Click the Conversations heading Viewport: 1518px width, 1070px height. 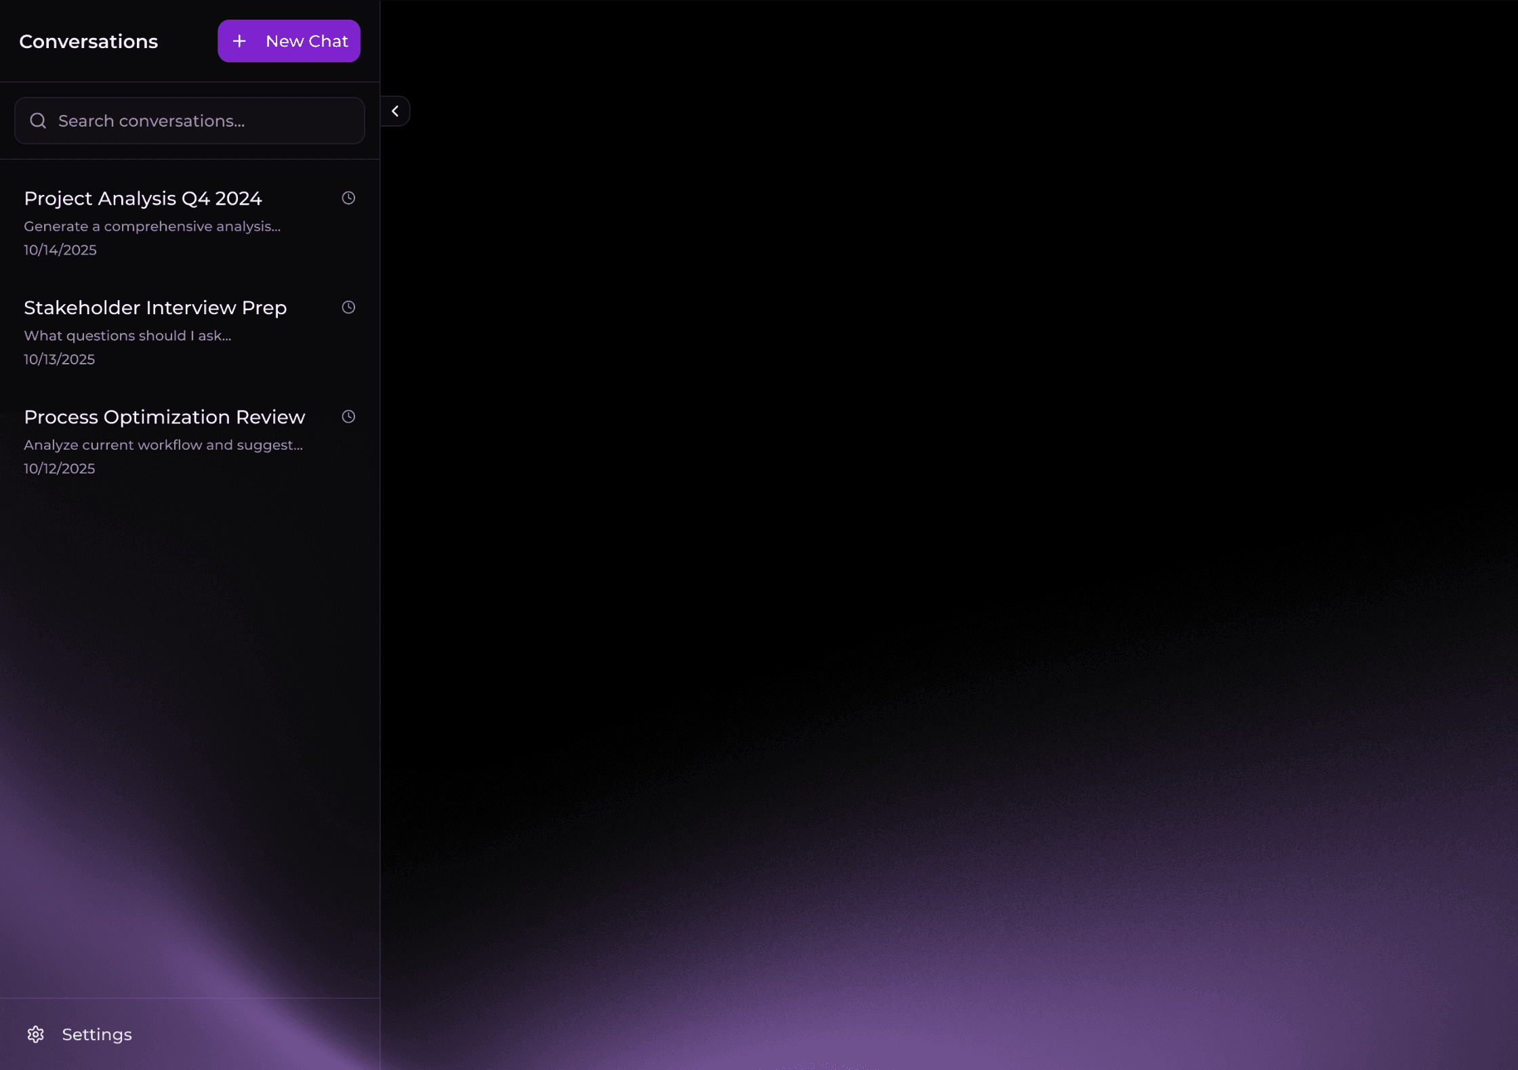pos(89,41)
